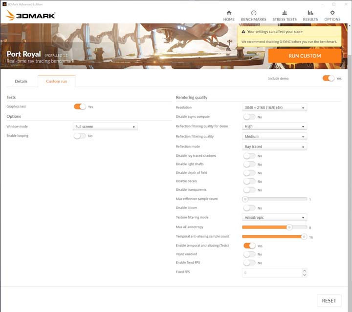Go to the Home icon

(229, 13)
